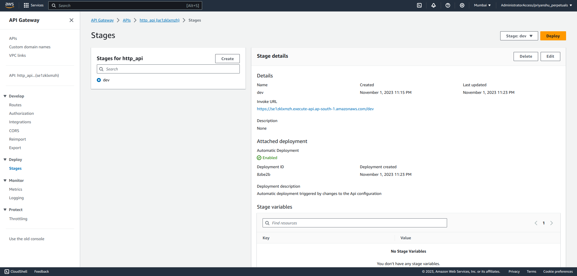Open Terms link in footer
Viewport: 577px width, 276px height.
tap(531, 271)
